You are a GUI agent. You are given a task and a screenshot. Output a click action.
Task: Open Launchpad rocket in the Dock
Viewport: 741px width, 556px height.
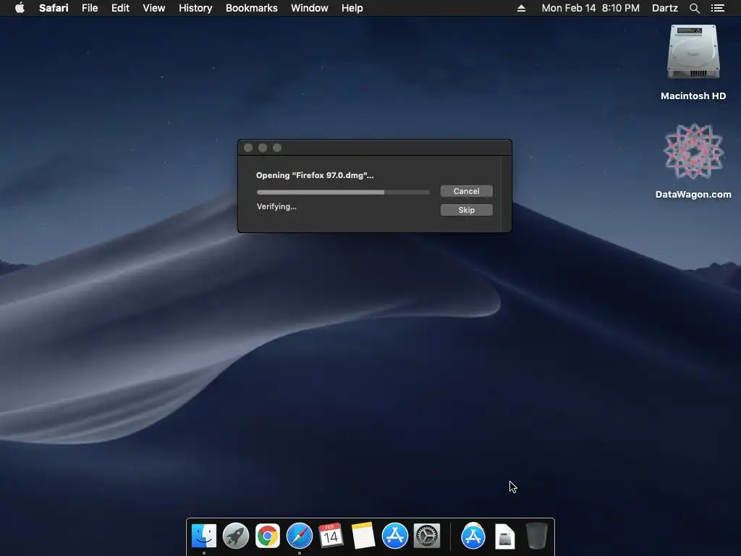(x=235, y=536)
